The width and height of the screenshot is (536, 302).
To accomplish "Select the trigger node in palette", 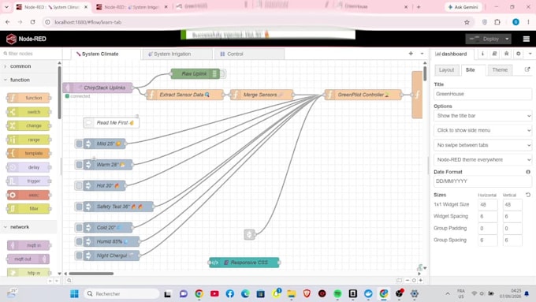I will [28, 181].
